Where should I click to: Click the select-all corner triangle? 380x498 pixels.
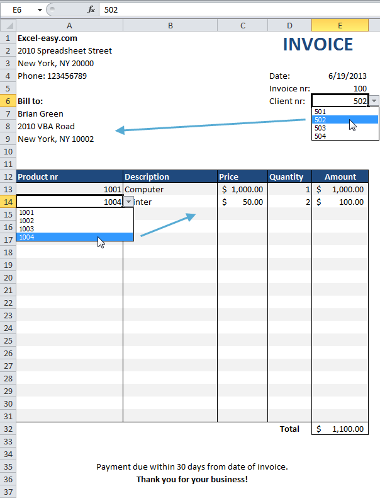(9, 25)
